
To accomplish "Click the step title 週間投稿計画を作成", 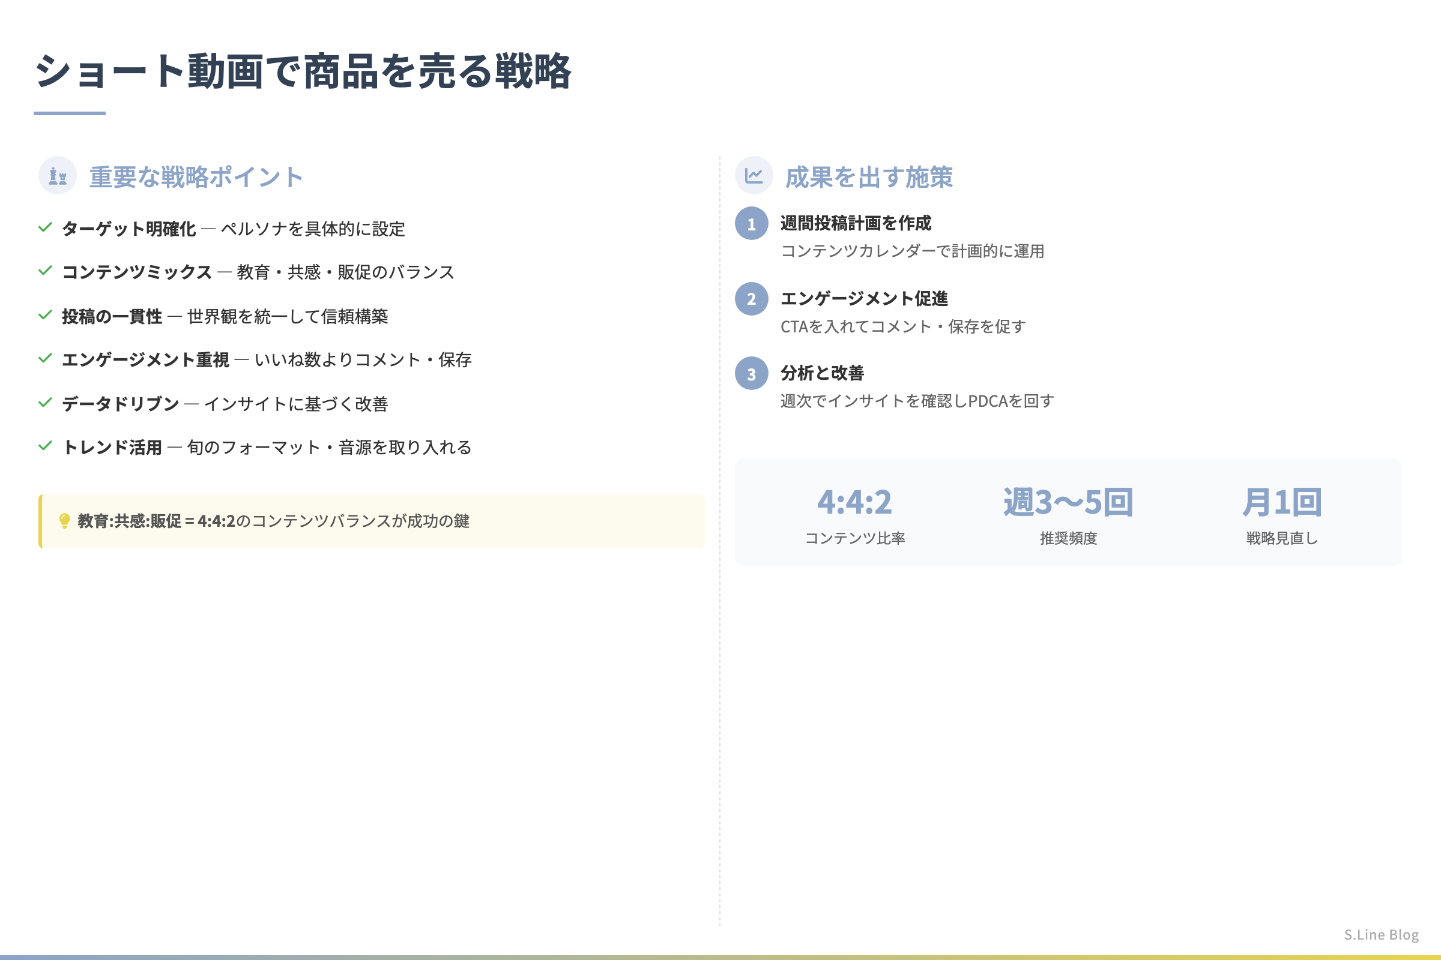I will click(856, 223).
